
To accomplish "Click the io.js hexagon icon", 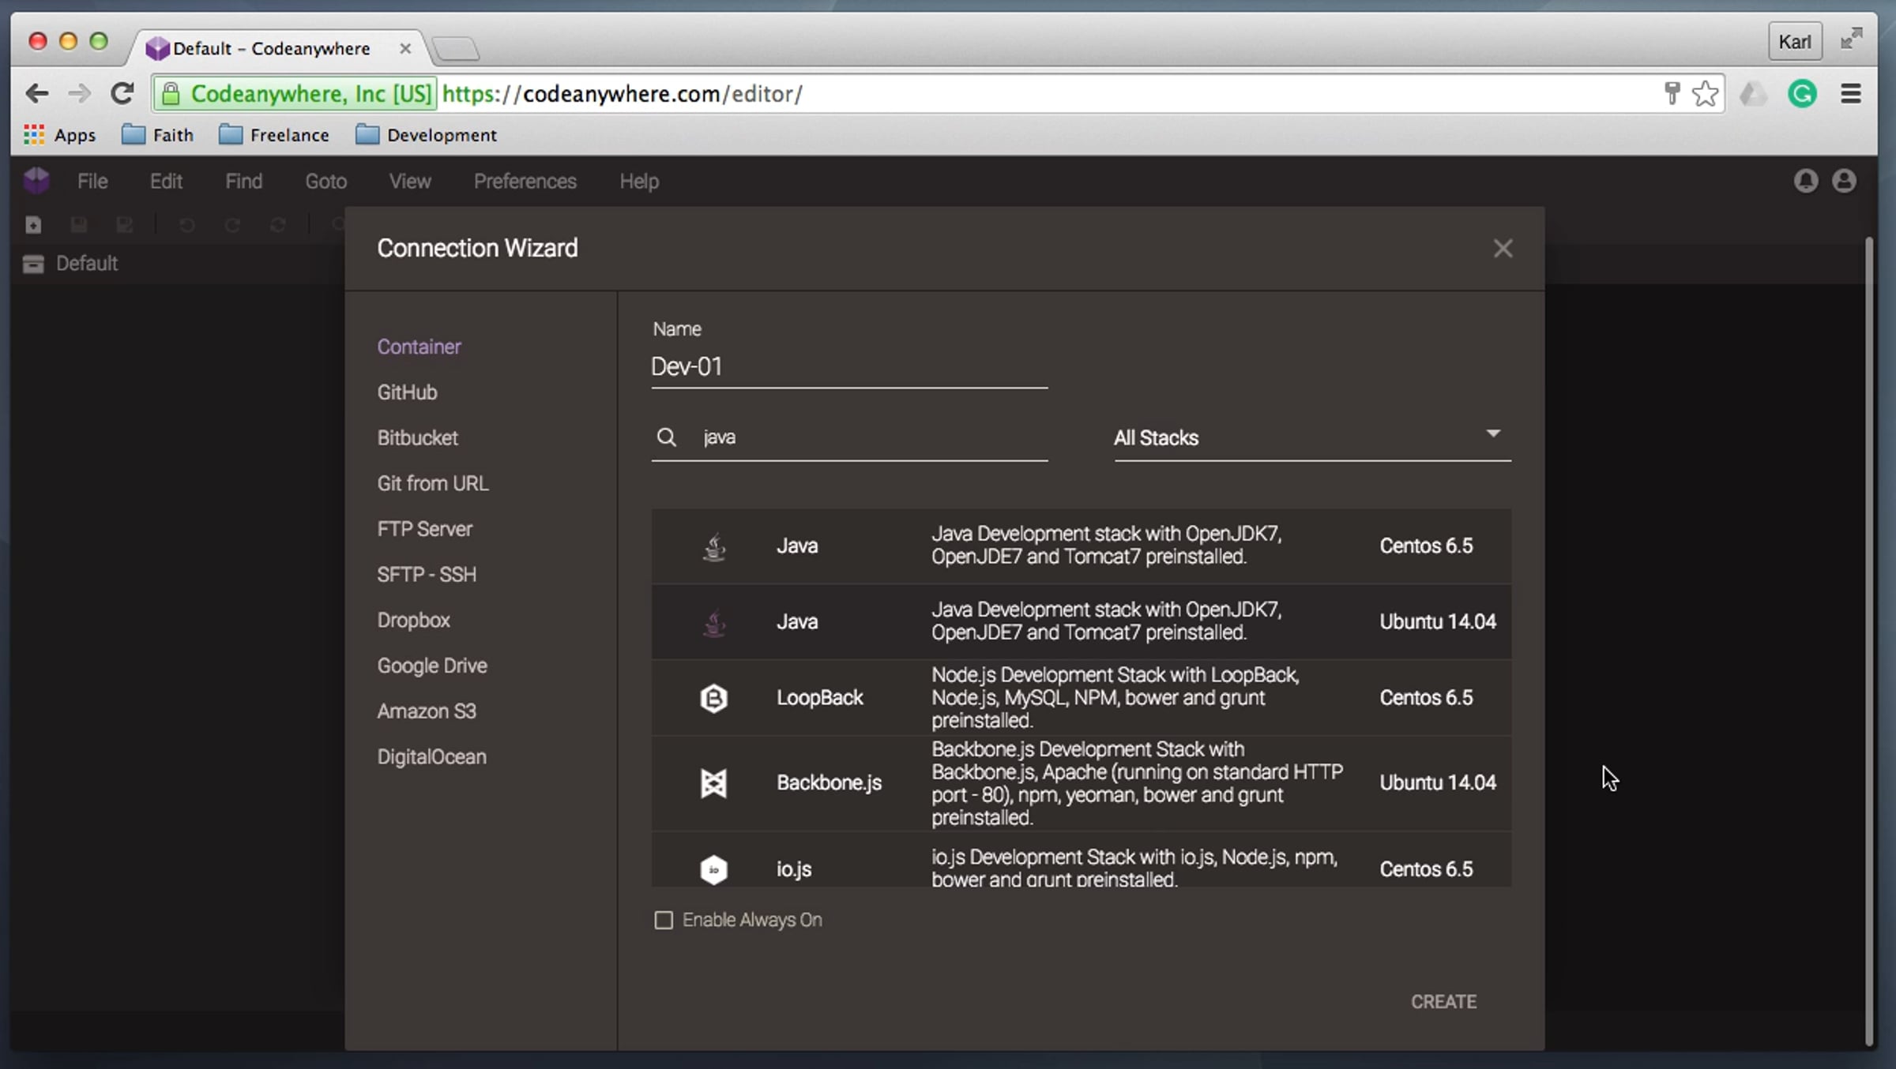I will [x=713, y=868].
